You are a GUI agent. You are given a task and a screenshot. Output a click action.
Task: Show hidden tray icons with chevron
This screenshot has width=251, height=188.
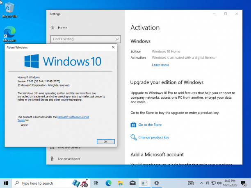(202, 183)
